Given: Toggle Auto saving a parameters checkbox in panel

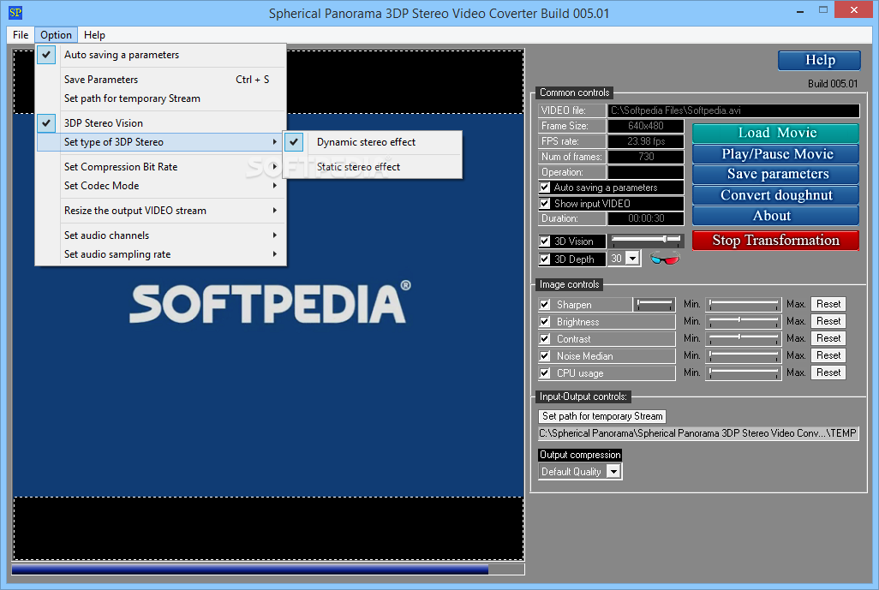Looking at the screenshot, I should point(545,188).
